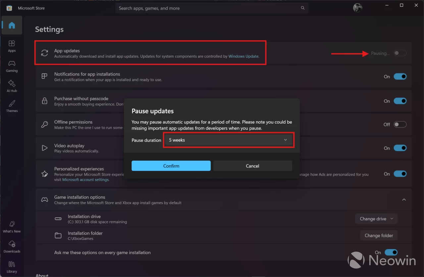424x277 pixels.
Task: Open the Home page in sidebar
Action: pos(12,25)
